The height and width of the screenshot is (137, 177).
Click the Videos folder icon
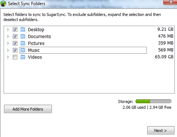(23, 57)
